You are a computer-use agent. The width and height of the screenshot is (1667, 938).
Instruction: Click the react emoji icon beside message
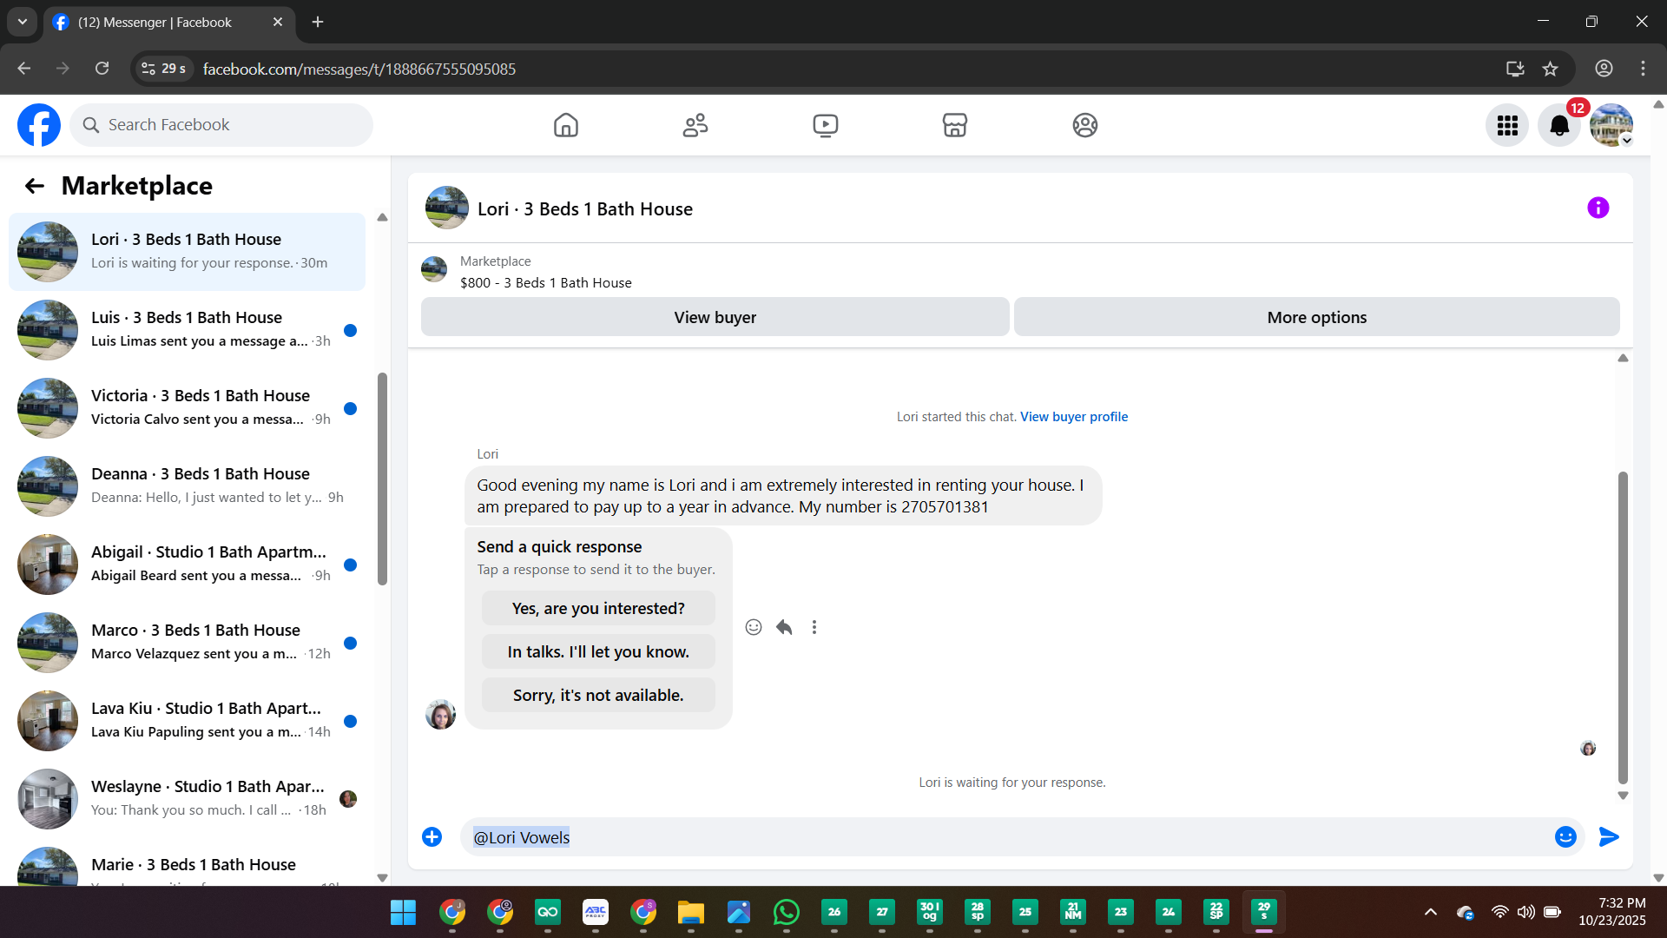click(753, 627)
